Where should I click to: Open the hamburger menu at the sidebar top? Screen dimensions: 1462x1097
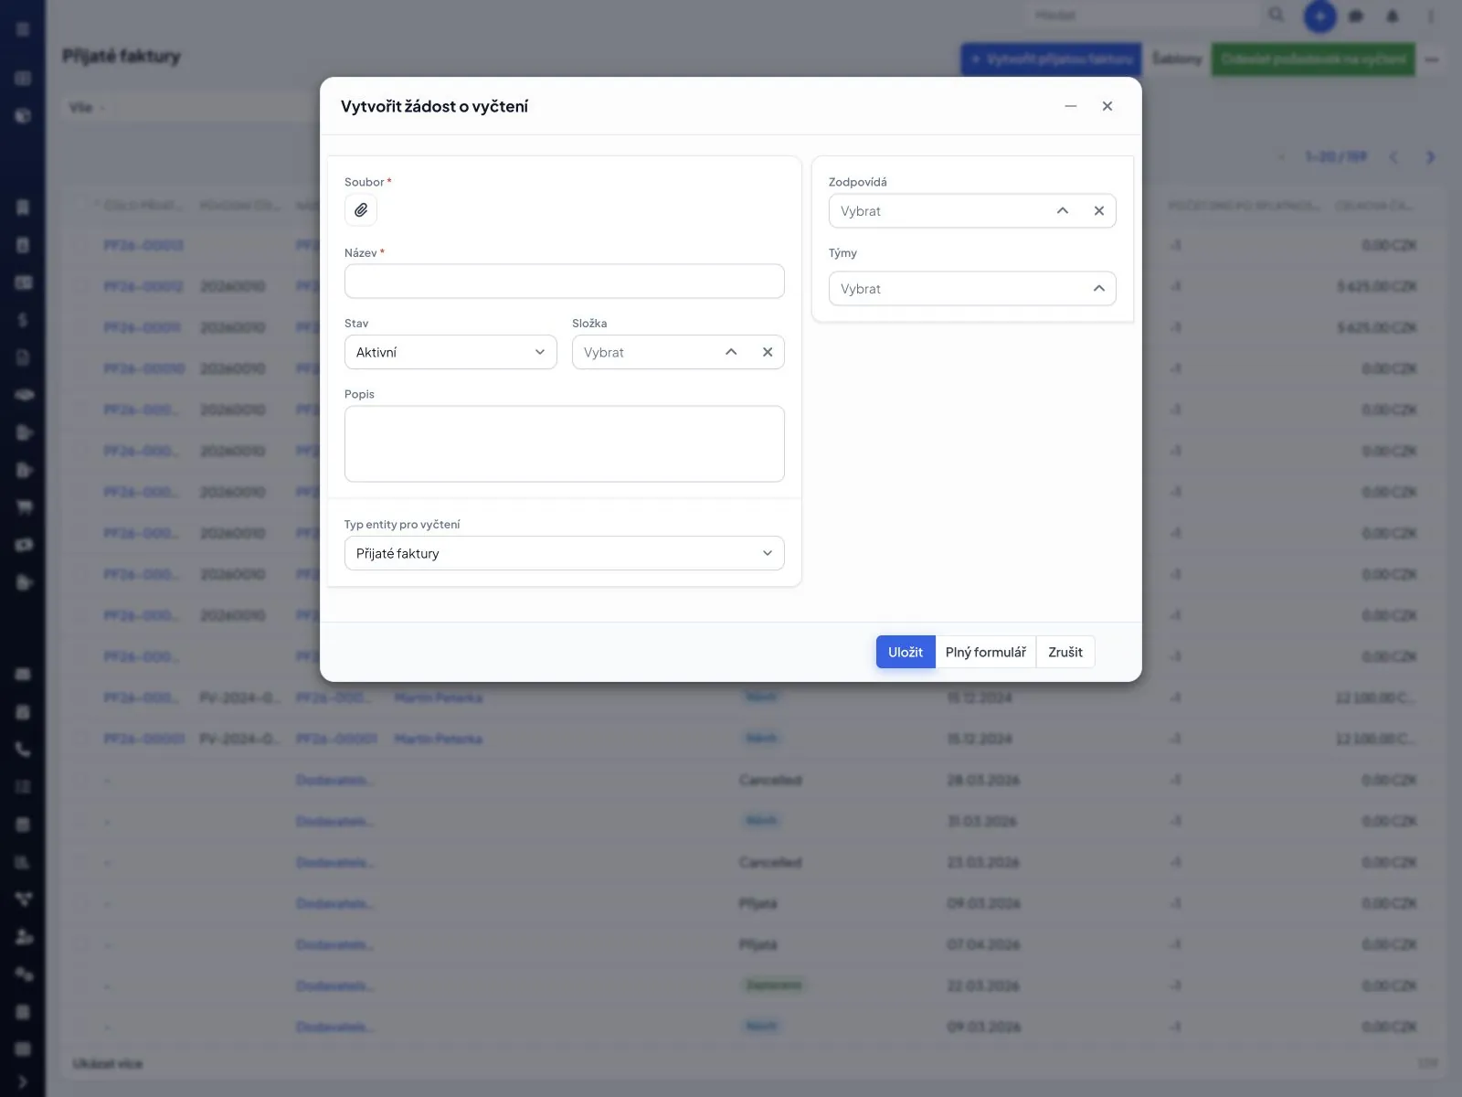[x=23, y=29]
